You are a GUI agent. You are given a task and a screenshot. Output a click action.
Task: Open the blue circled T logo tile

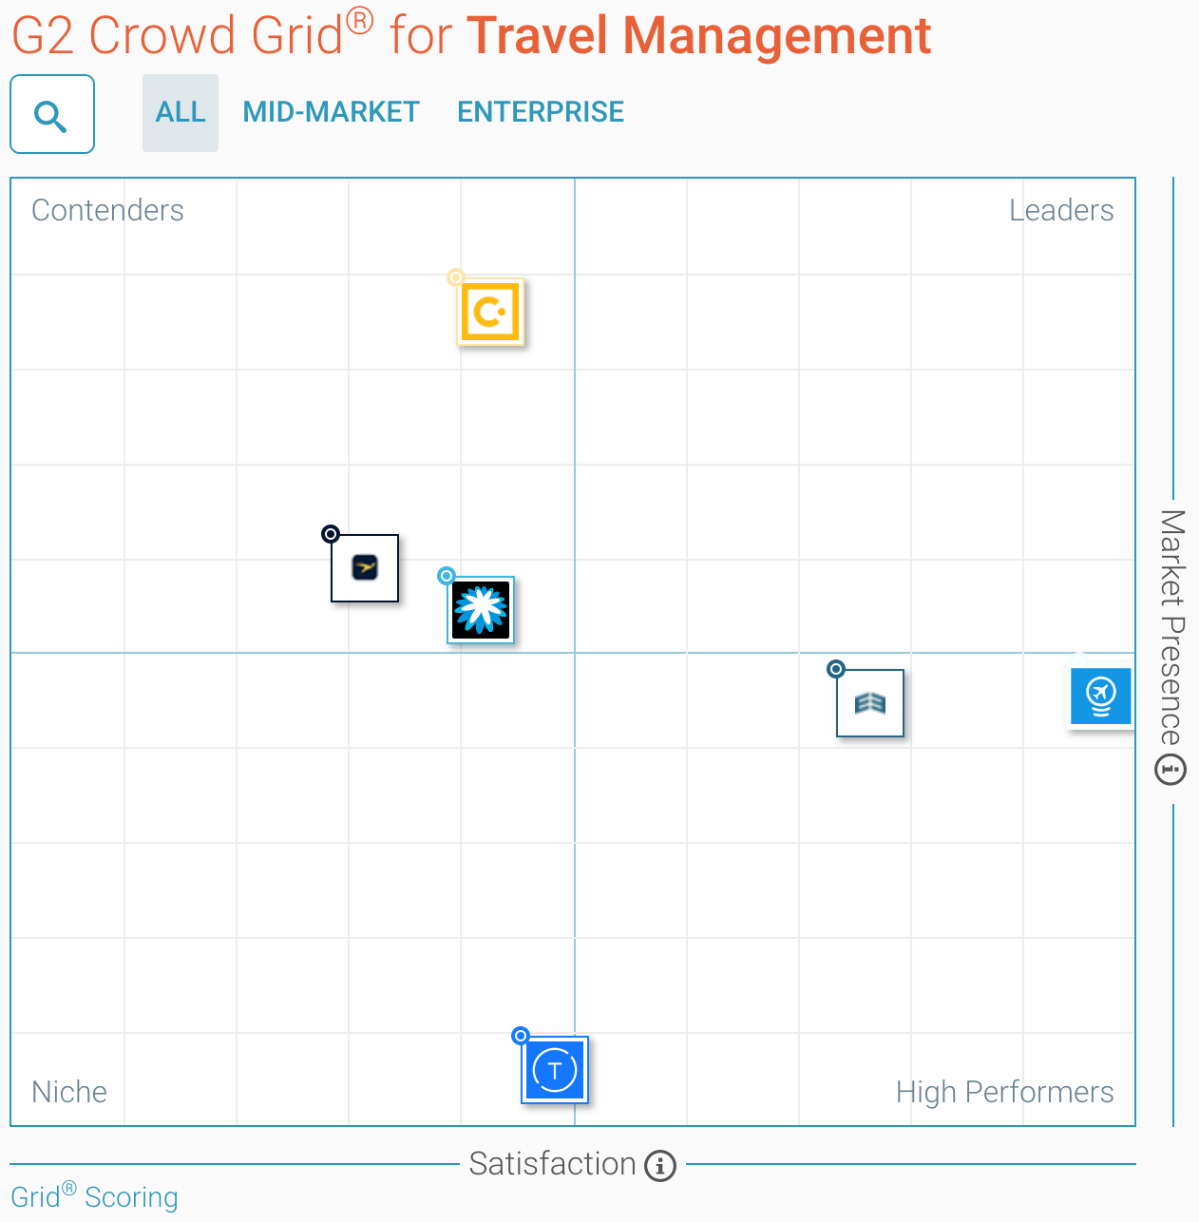[x=555, y=1070]
